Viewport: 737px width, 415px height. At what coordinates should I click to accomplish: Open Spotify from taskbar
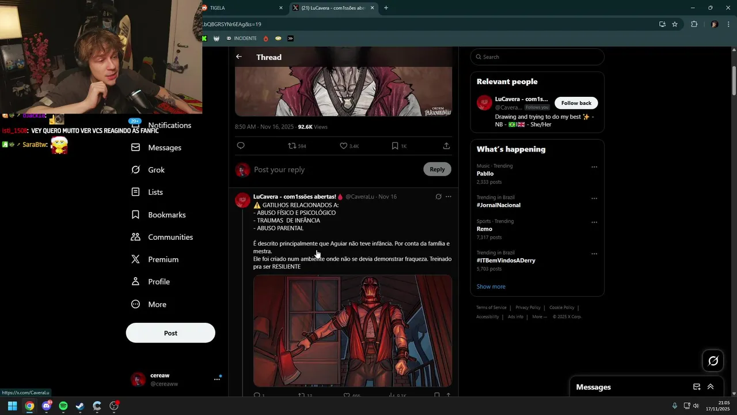63,406
